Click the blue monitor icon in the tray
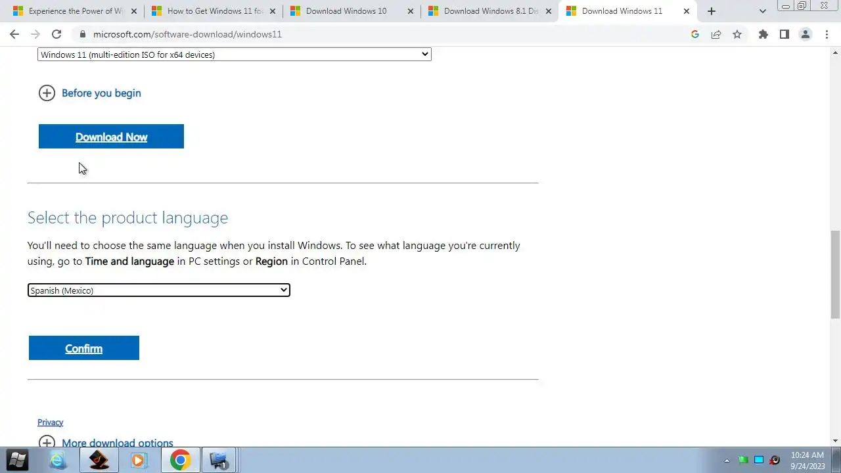Viewport: 841px width, 473px height. (x=759, y=460)
